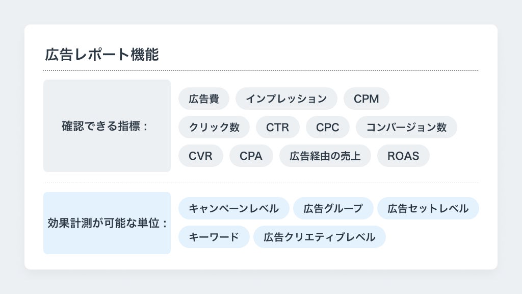Click the 効果計測が可能な単位 label box
The width and height of the screenshot is (522, 294).
click(107, 223)
